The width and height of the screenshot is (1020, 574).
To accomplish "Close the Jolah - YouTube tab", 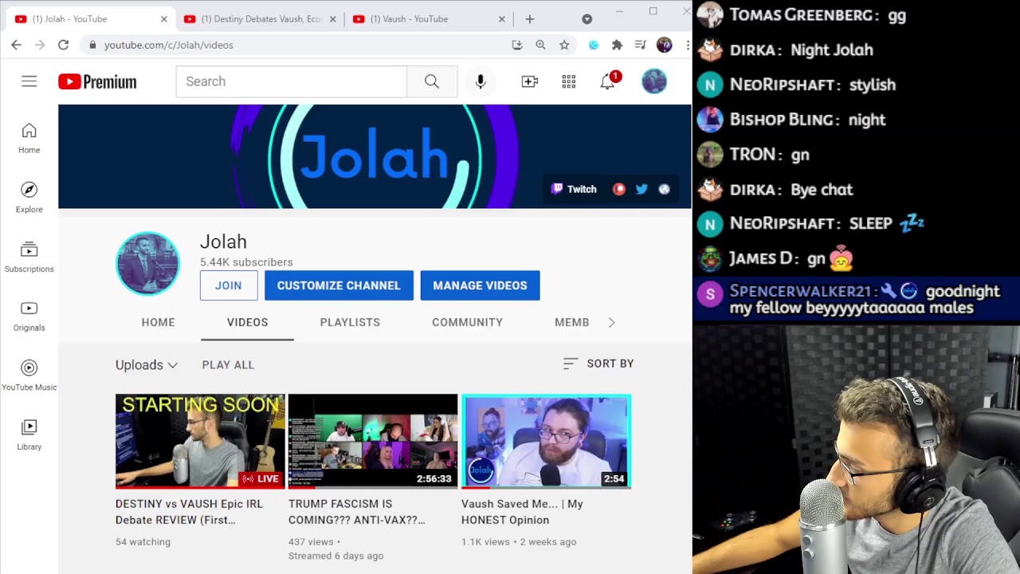I will [164, 19].
